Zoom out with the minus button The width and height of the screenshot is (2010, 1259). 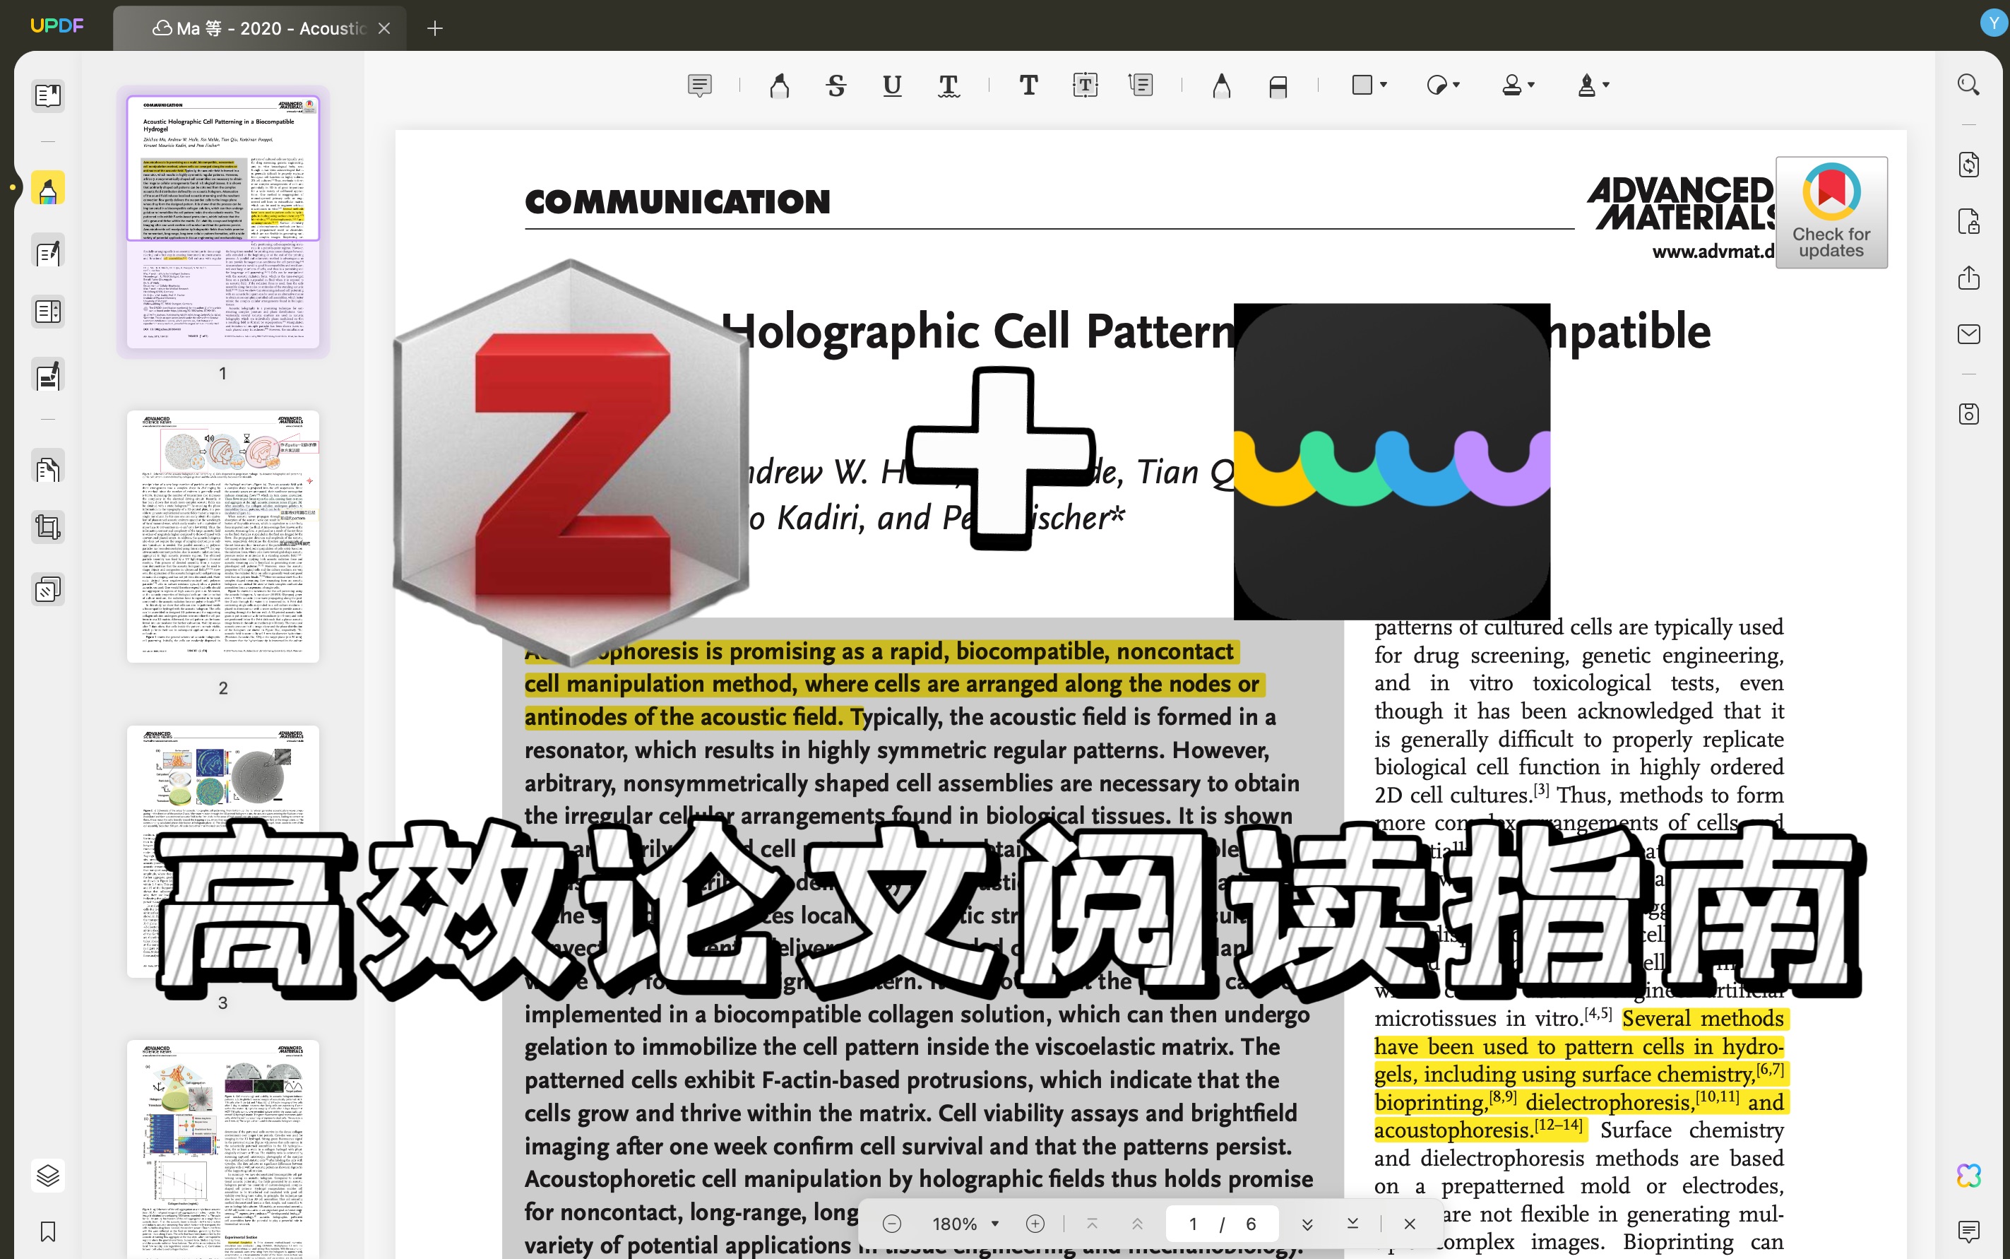coord(891,1223)
